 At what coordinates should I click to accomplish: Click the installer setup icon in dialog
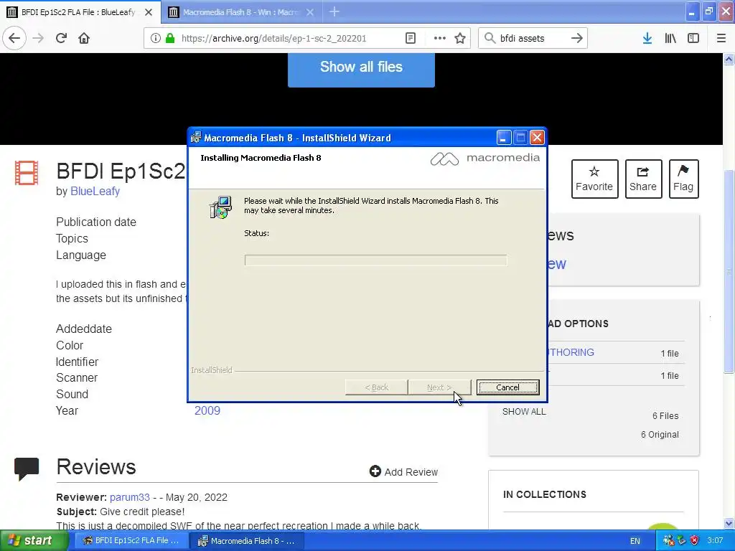coord(220,207)
